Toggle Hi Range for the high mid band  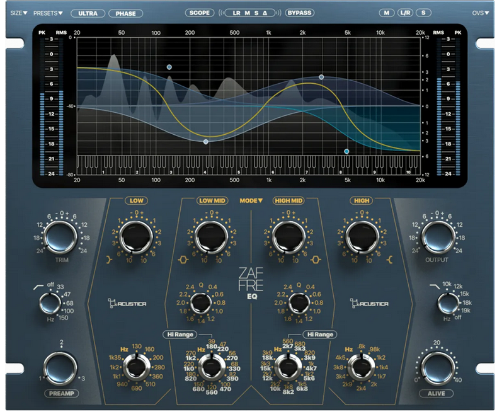point(320,335)
